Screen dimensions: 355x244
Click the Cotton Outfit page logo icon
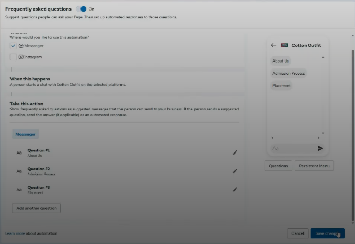point(285,45)
